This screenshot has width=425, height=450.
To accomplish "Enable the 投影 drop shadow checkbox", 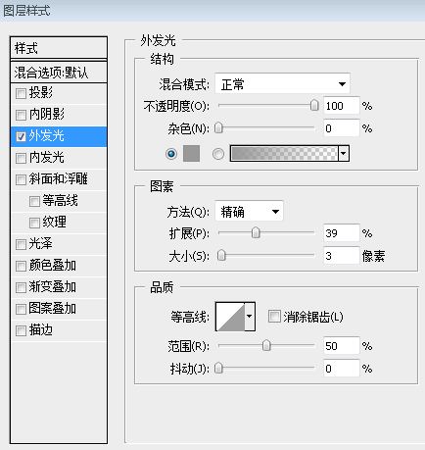I will tap(21, 93).
